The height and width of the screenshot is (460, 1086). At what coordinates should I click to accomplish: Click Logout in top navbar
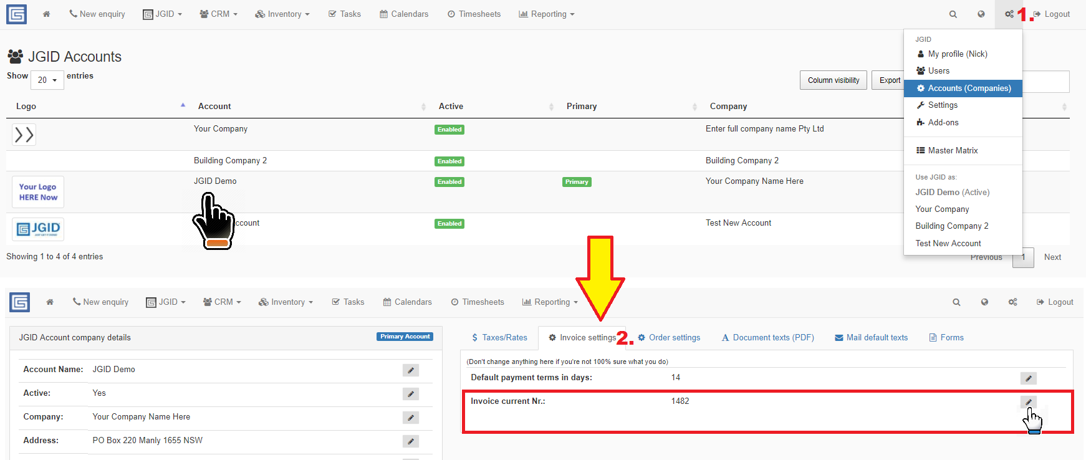pos(1052,14)
